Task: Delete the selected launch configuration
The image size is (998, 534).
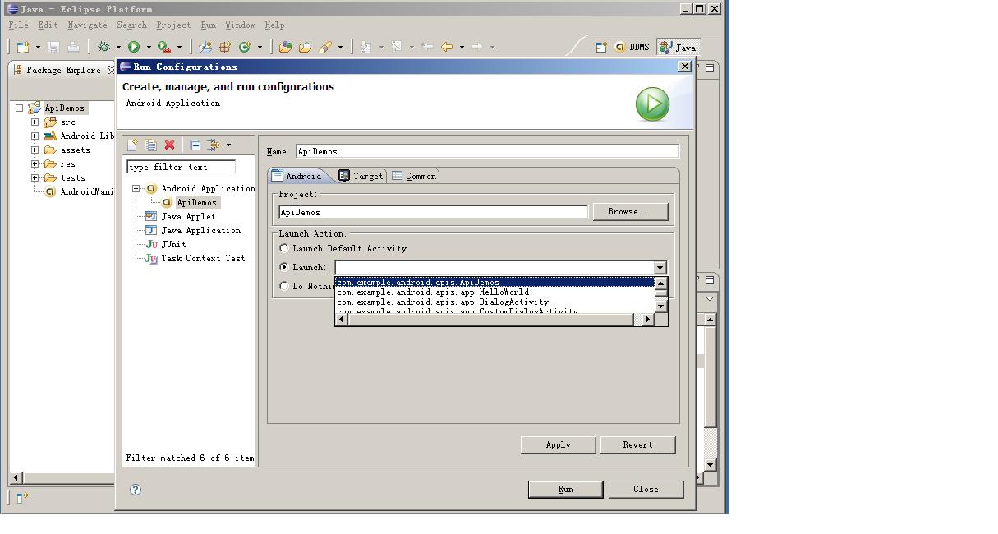Action: point(169,145)
